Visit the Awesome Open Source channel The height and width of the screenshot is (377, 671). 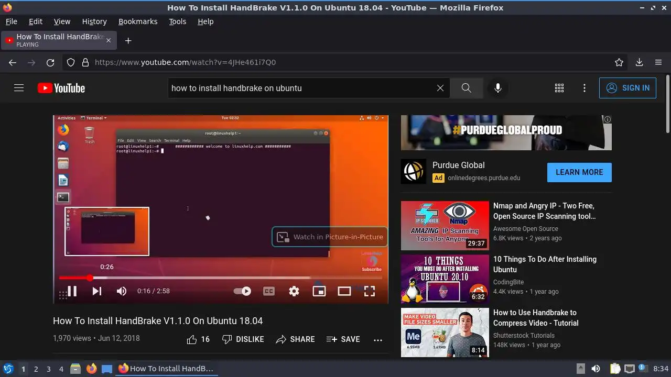[526, 229]
